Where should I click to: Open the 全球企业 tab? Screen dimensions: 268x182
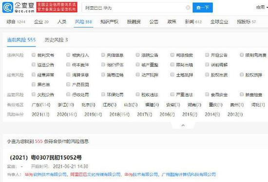(x=219, y=22)
